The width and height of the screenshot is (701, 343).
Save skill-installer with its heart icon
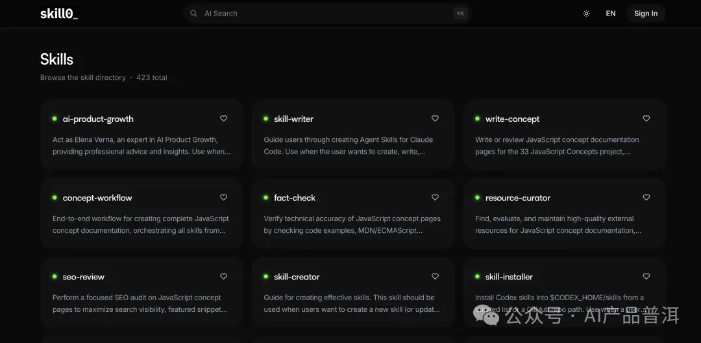(646, 276)
